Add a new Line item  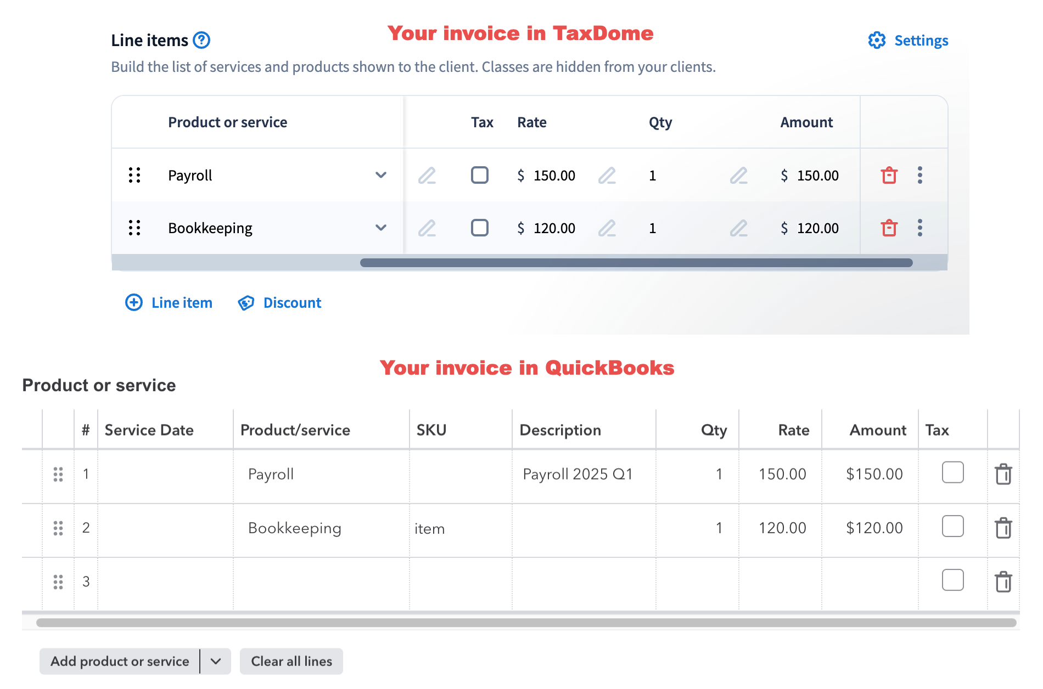(169, 303)
